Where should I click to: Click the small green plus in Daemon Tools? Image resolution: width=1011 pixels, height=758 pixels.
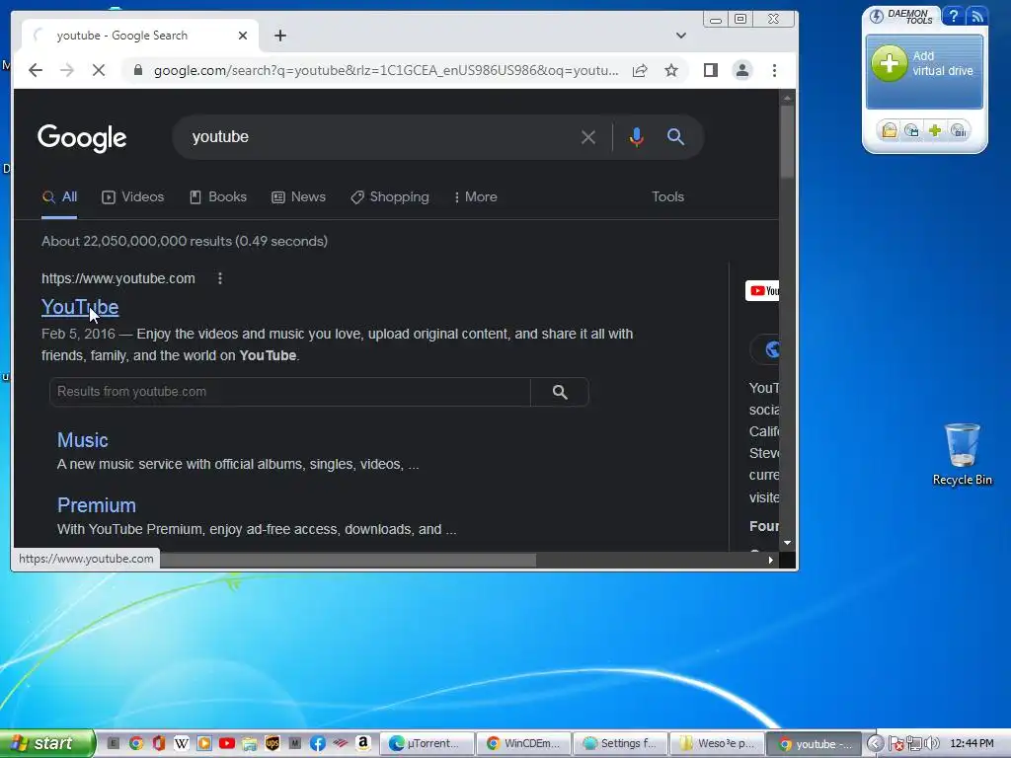[x=935, y=131]
